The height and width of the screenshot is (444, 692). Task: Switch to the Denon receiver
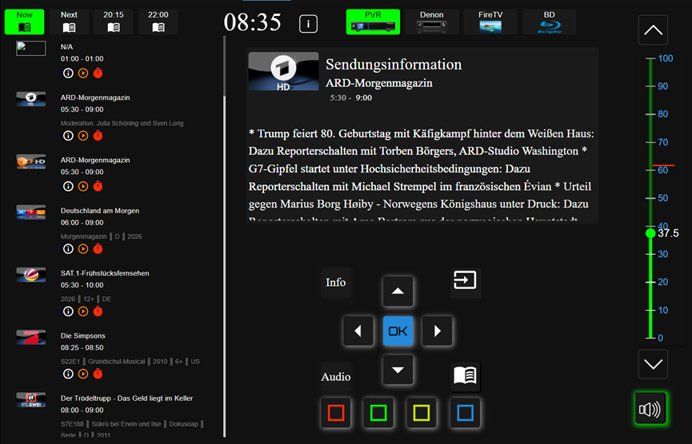coord(432,22)
